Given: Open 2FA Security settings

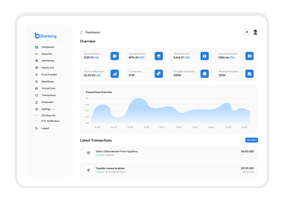Looking at the screenshot, I should 48,116.
